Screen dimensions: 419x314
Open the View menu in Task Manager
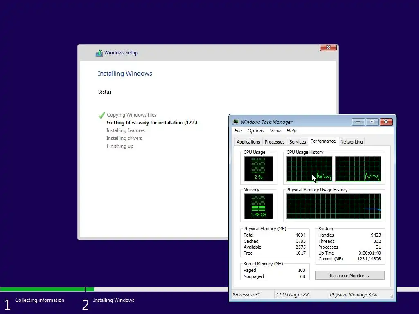tap(275, 131)
